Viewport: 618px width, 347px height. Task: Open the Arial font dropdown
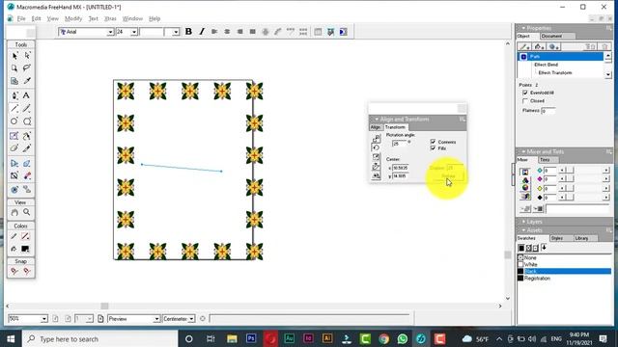[110, 32]
